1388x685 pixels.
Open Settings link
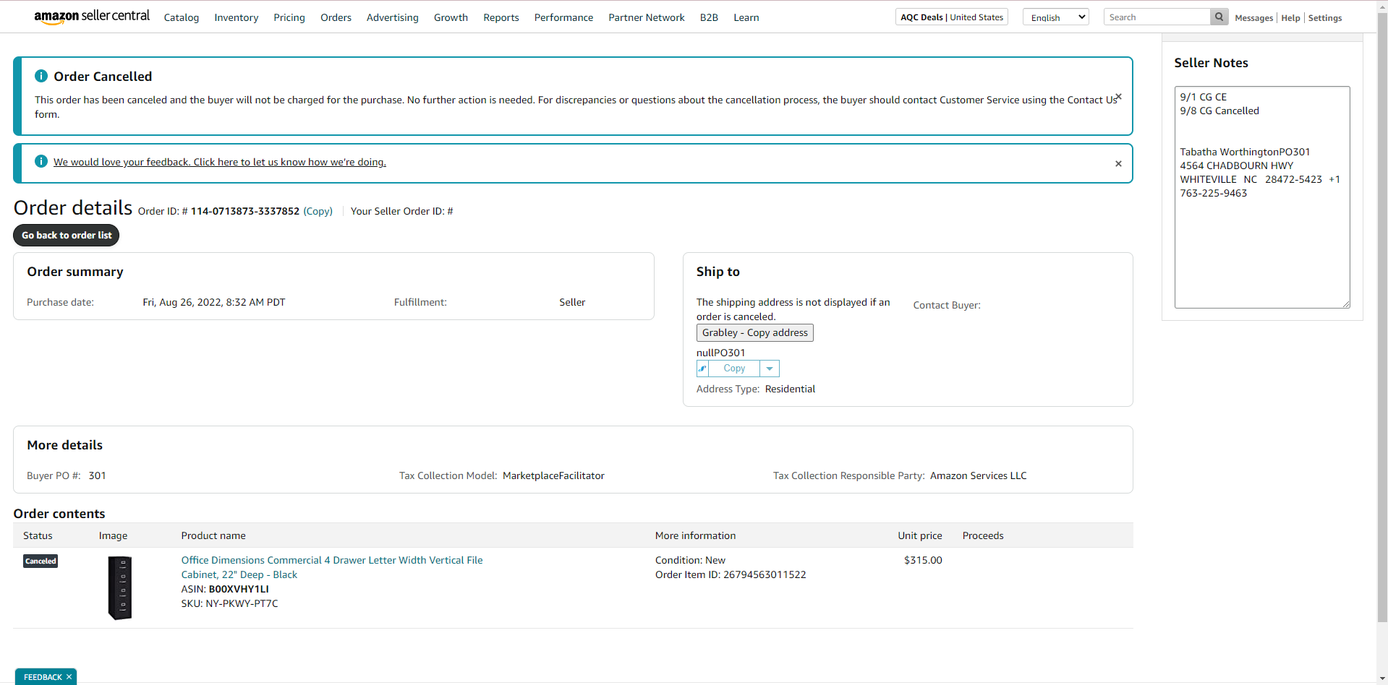[x=1325, y=18]
